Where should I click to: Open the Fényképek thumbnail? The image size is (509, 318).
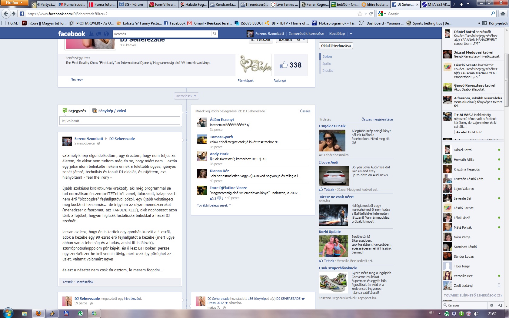point(254,65)
